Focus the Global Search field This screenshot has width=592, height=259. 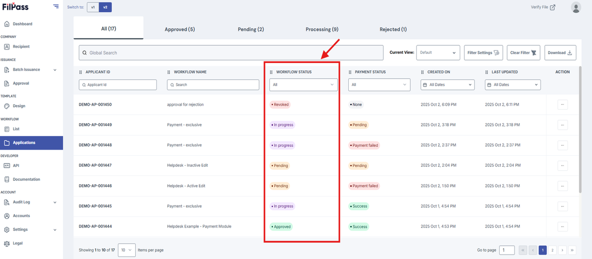231,53
